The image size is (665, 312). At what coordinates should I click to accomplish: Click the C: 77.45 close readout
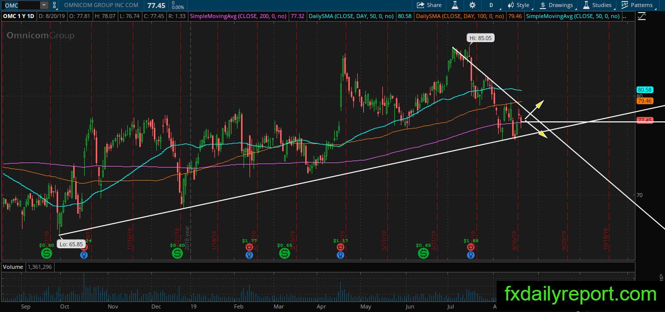point(155,16)
